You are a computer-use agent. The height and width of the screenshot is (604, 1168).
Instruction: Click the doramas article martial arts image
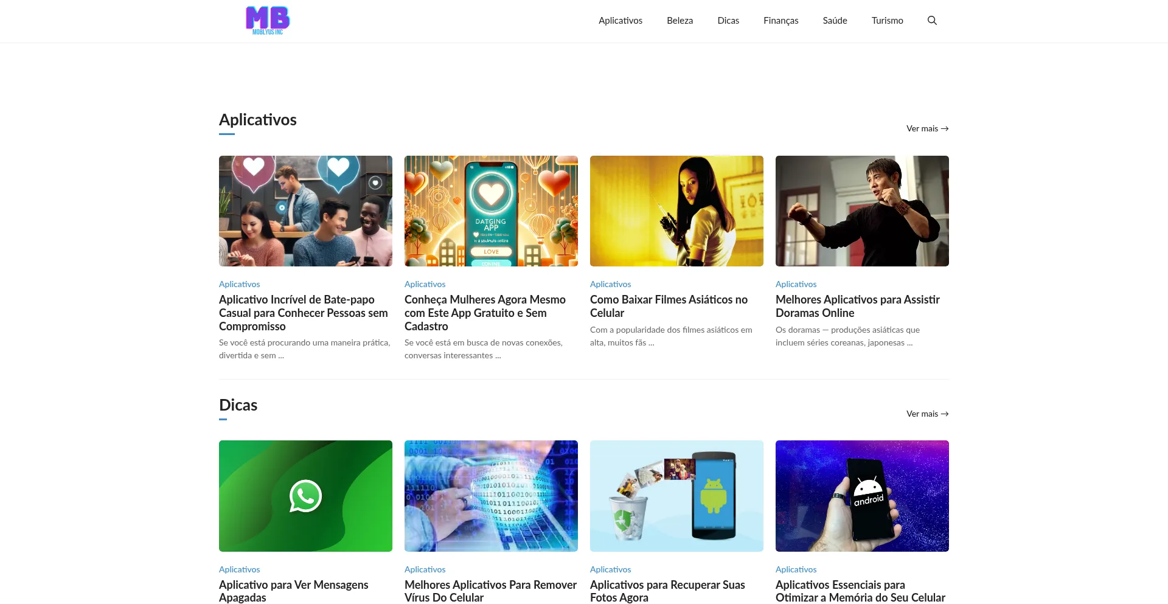(x=862, y=211)
